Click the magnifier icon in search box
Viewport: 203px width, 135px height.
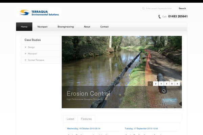pyautogui.click(x=143, y=8)
